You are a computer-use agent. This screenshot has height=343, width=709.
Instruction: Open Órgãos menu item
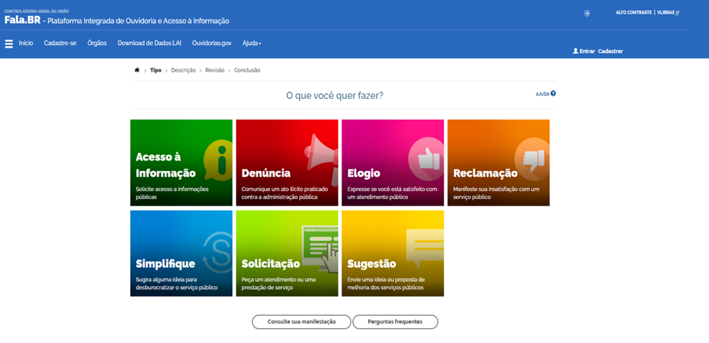pos(97,43)
